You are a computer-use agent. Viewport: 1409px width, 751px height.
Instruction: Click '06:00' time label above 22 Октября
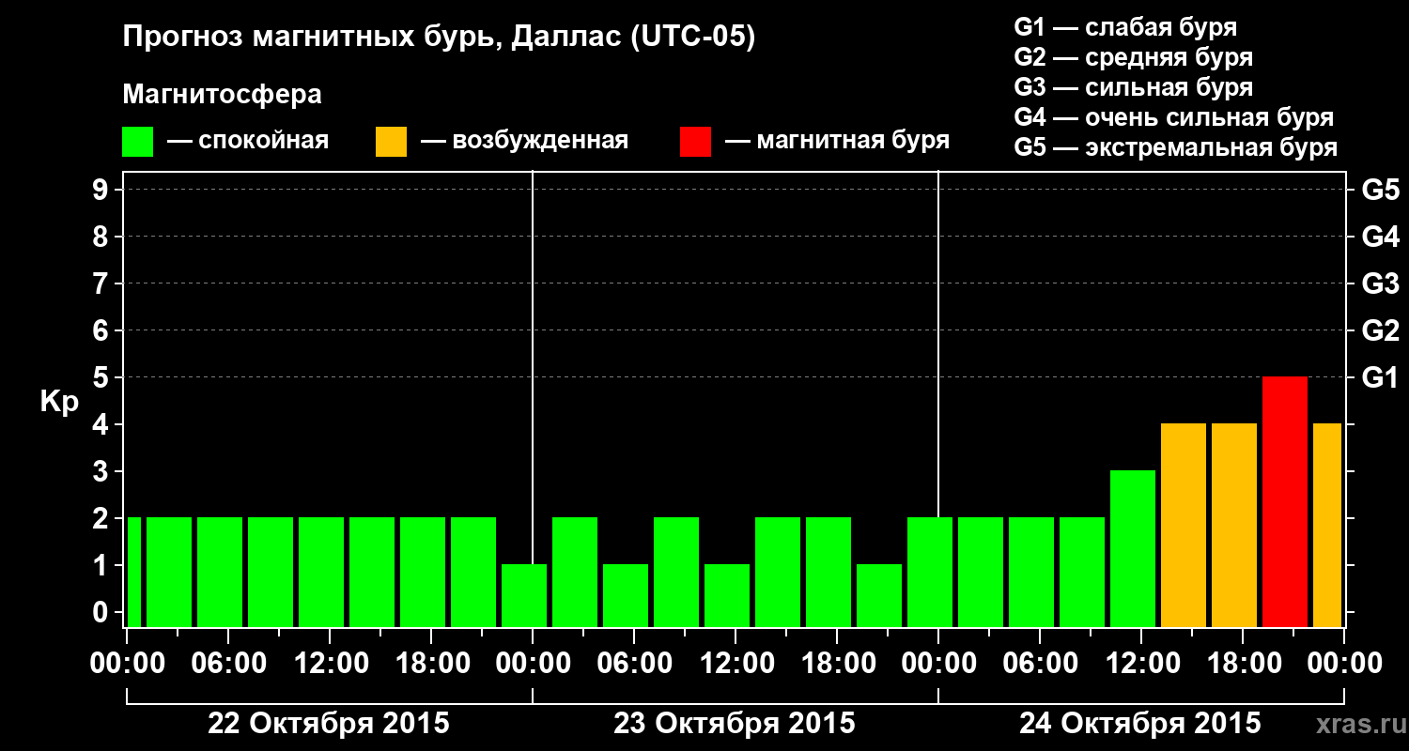click(228, 664)
